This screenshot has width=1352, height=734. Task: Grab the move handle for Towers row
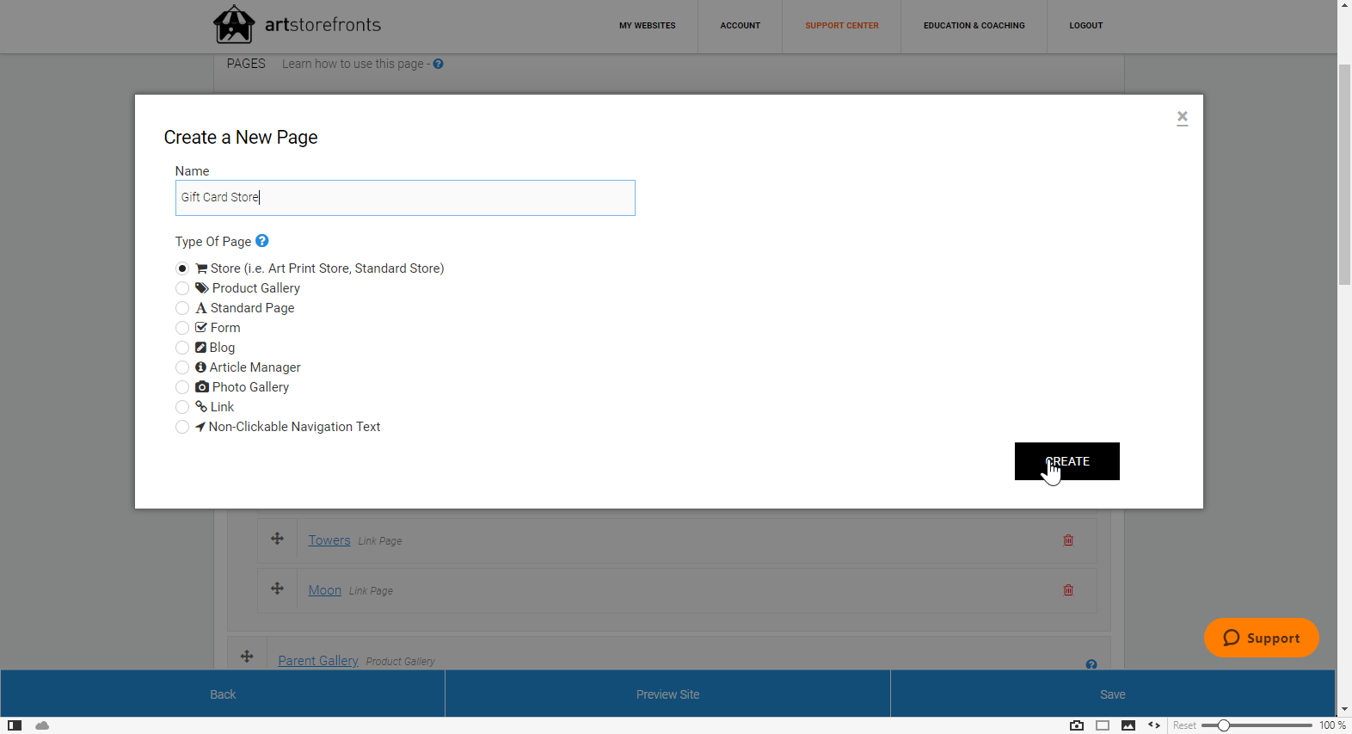click(277, 539)
